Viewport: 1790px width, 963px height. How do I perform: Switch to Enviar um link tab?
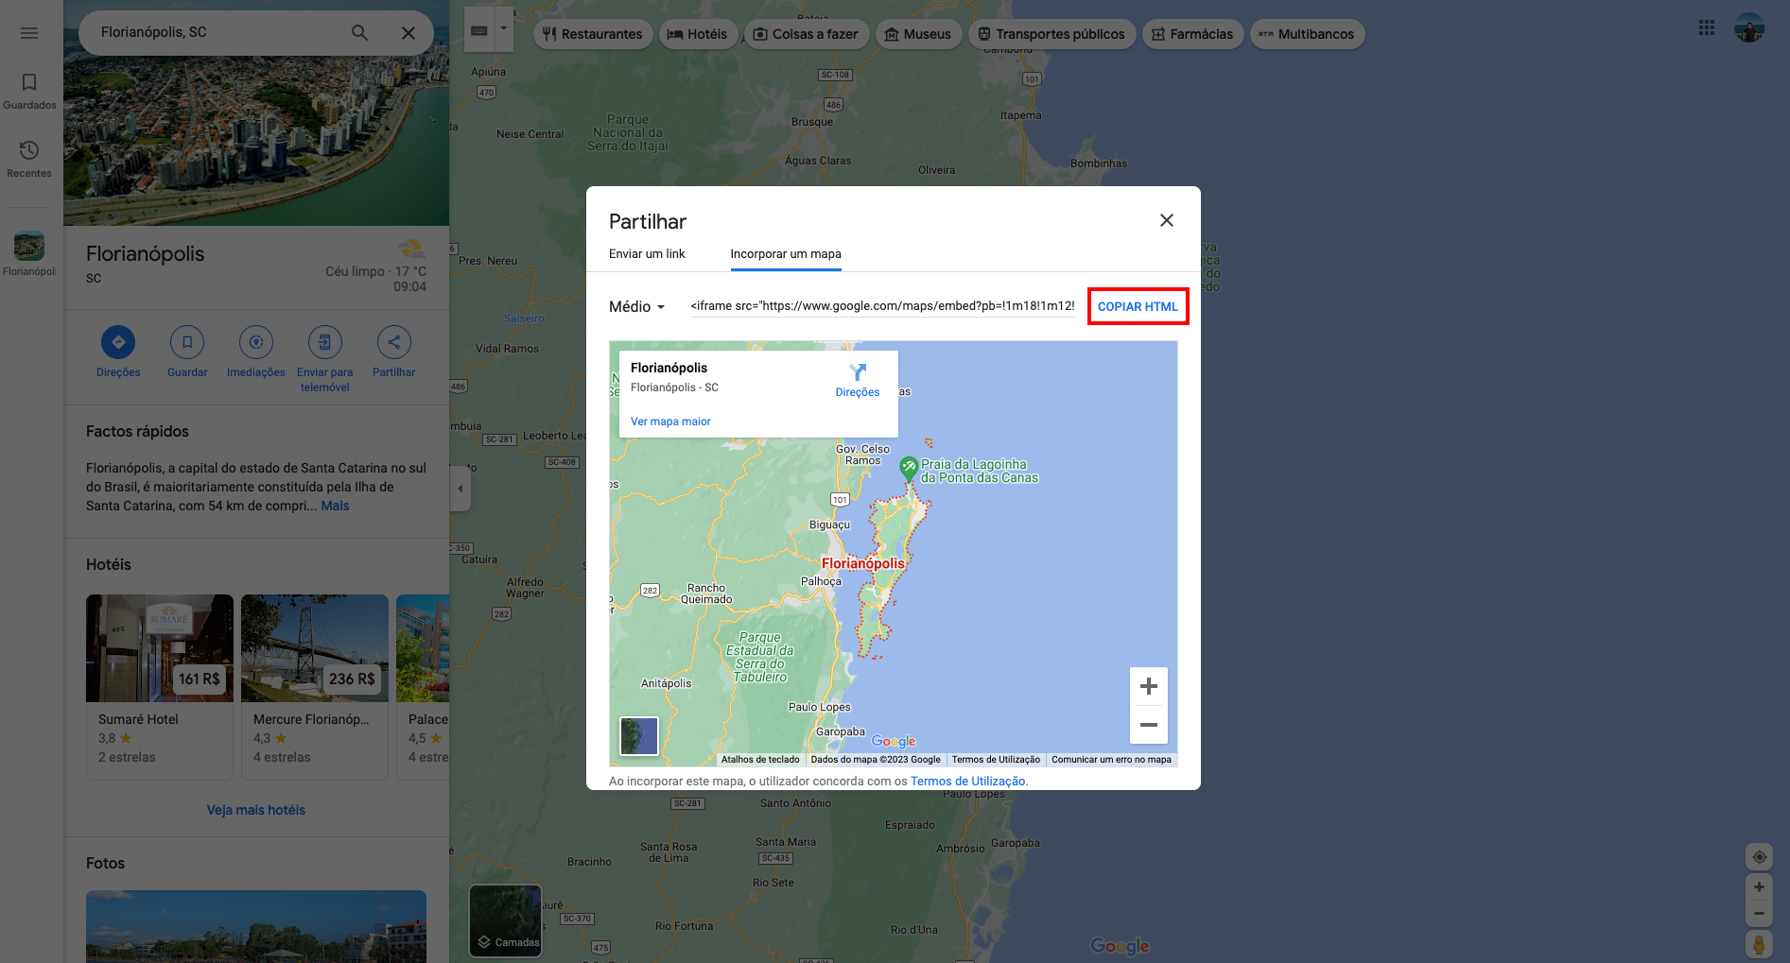647,253
